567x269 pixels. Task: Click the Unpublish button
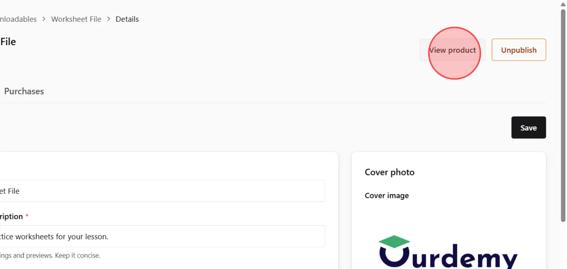coord(519,50)
